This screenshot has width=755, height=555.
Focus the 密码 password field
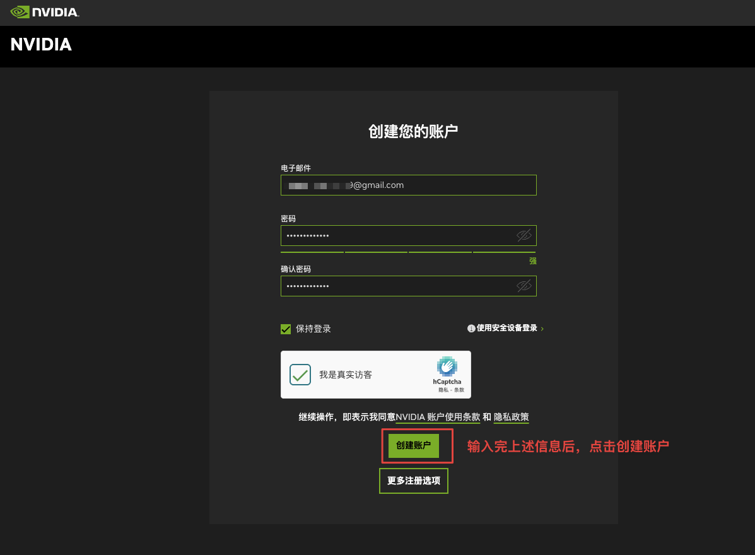click(x=408, y=236)
